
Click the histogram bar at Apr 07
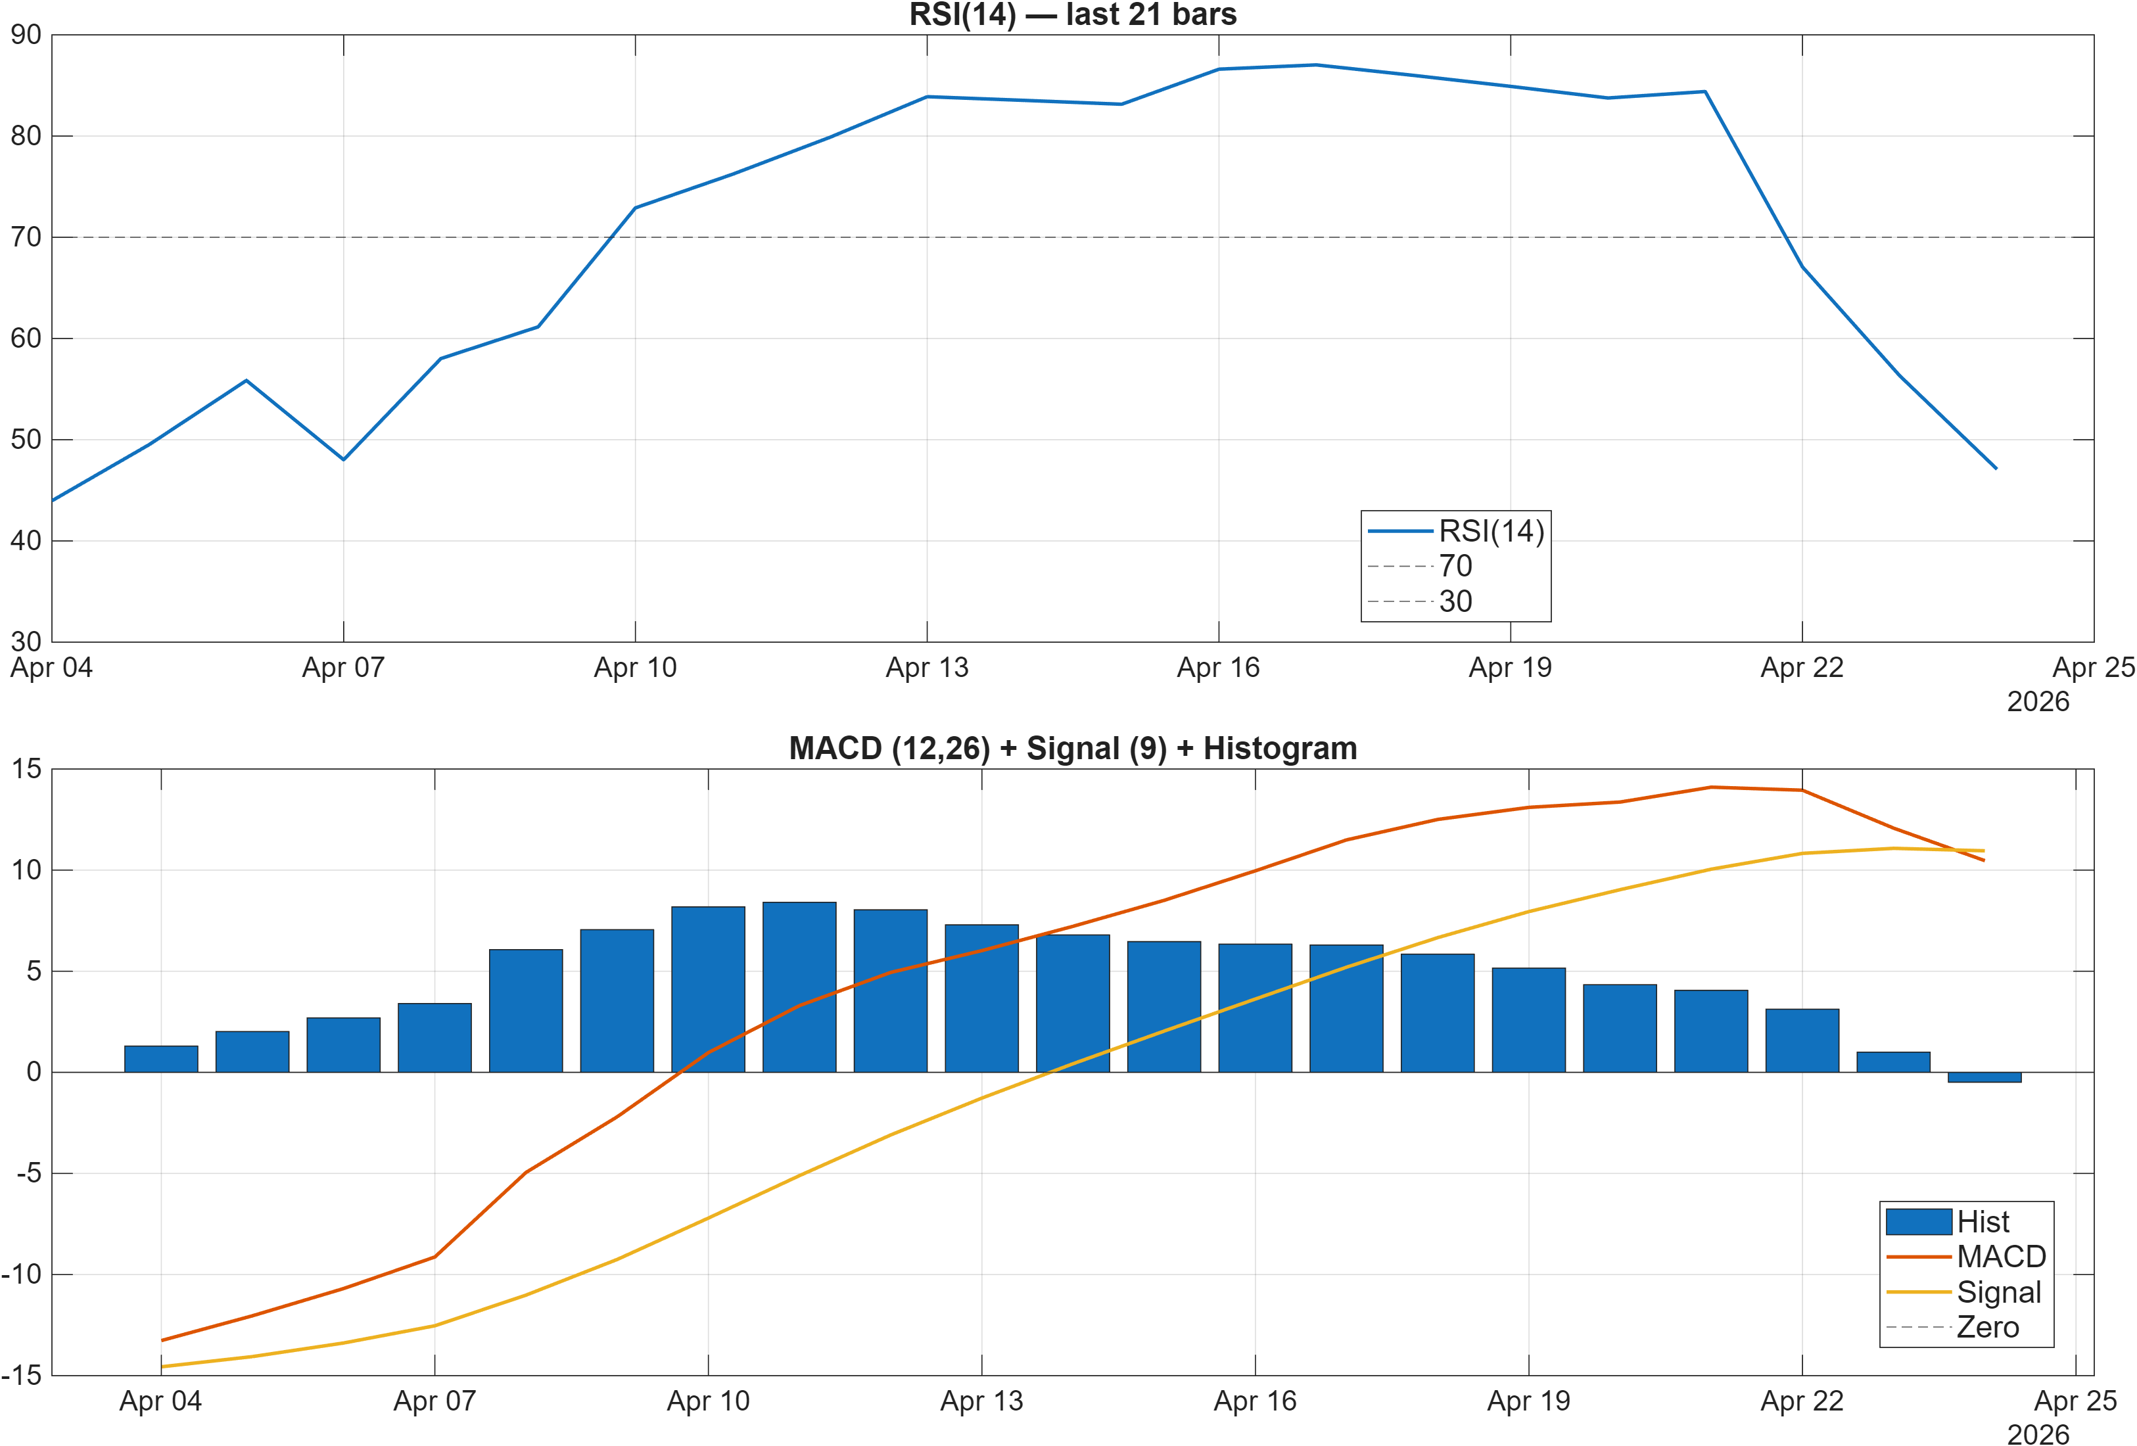[x=434, y=1038]
